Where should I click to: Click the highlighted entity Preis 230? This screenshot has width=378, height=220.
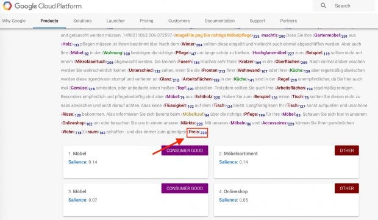pos(197,132)
